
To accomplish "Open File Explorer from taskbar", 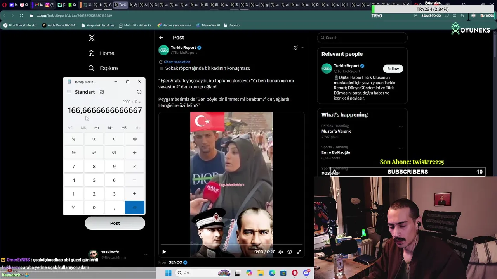I will click(x=261, y=273).
